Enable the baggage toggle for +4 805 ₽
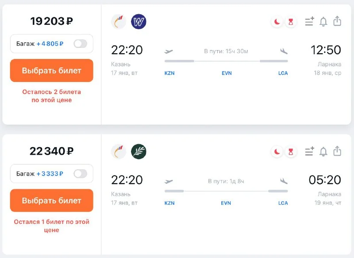Image resolution: width=354 pixels, height=258 pixels. (81, 44)
